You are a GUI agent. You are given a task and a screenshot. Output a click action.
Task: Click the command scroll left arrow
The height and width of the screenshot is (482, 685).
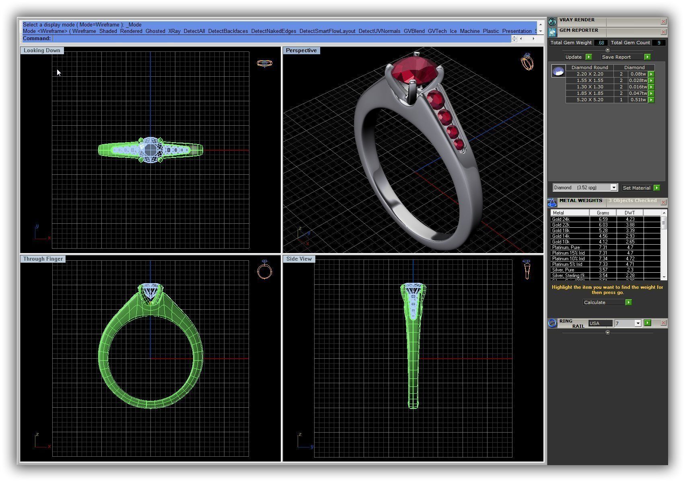[521, 39]
